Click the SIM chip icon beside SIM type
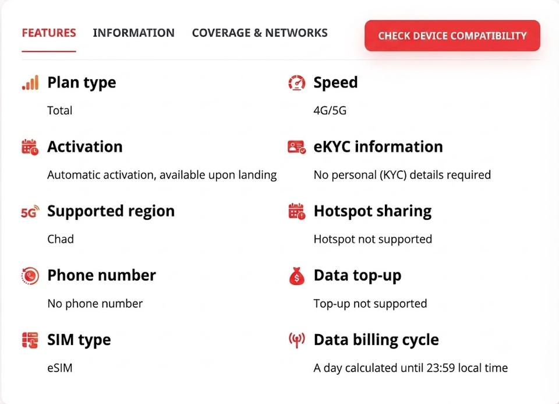The height and width of the screenshot is (404, 559). coord(30,340)
